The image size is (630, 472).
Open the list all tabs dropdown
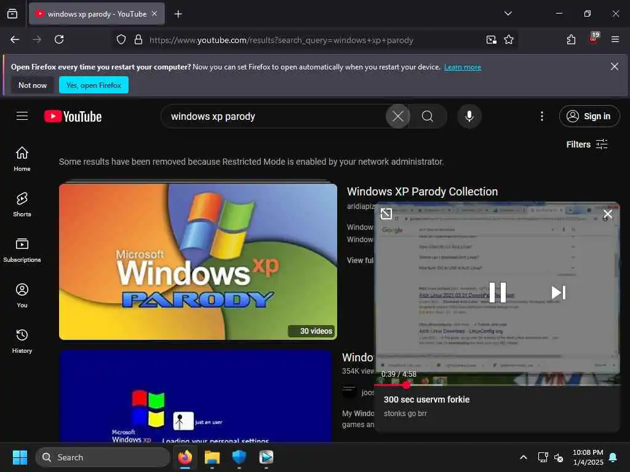tap(508, 14)
